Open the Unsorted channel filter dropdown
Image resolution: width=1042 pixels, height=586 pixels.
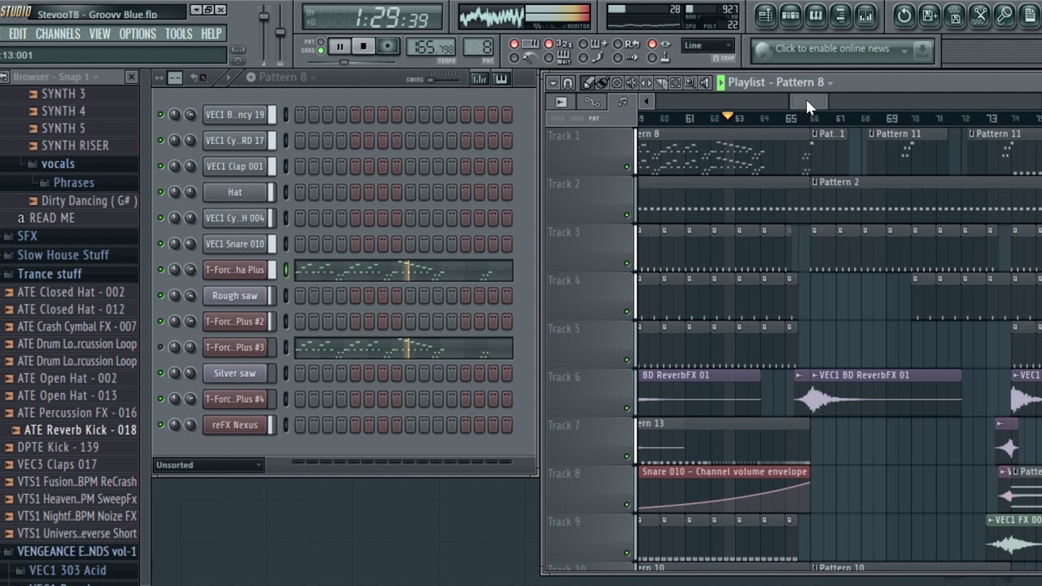click(x=209, y=465)
